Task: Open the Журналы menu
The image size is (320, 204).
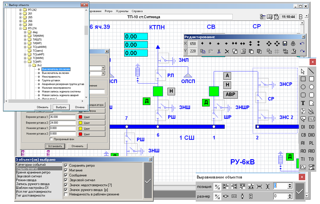Action: click(122, 11)
